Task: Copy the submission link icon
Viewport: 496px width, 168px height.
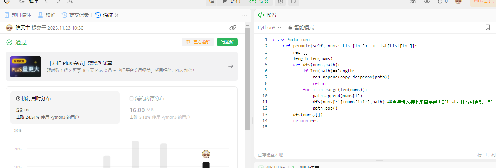Action: (233, 28)
